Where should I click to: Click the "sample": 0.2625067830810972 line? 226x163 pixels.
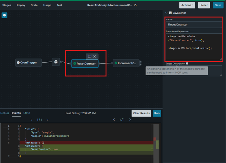coord(50,136)
